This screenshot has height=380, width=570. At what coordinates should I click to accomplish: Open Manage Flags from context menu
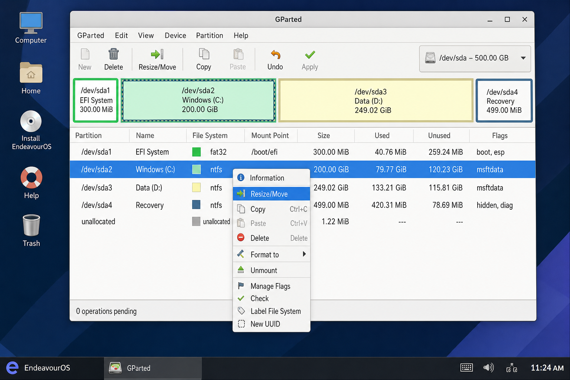click(x=271, y=286)
